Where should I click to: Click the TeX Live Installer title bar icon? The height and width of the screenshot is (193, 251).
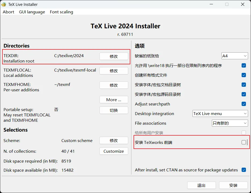[4, 4]
